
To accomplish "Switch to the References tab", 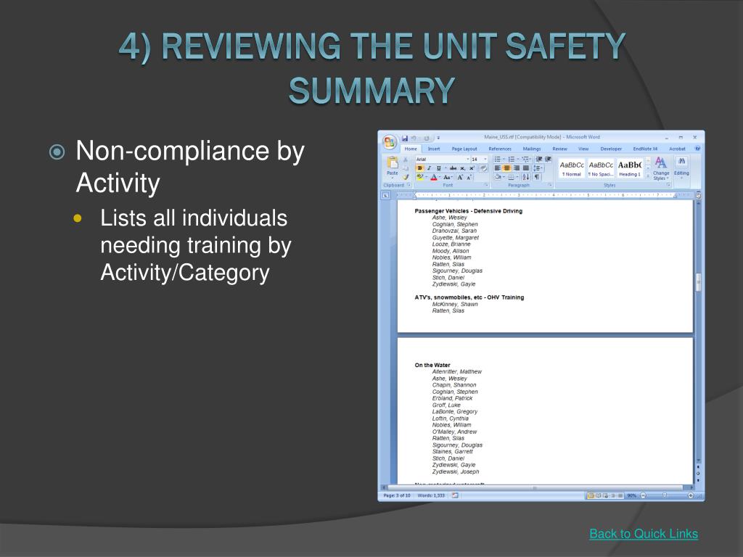I will click(500, 149).
